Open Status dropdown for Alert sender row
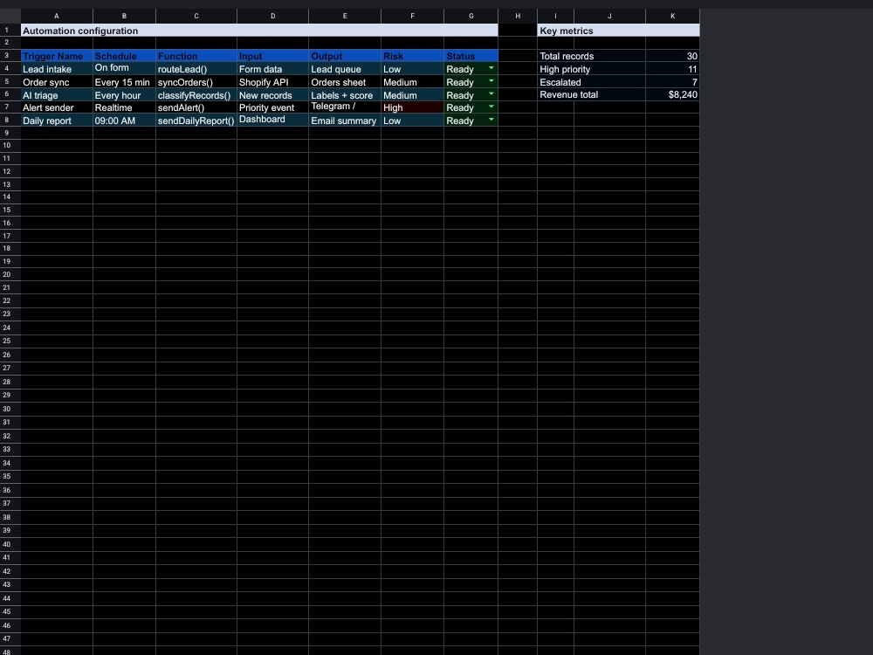 [x=491, y=107]
